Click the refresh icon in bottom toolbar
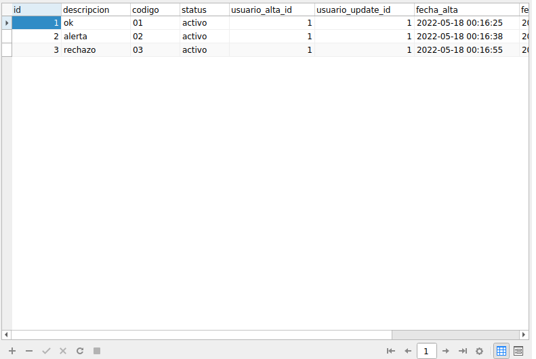This screenshot has height=359, width=536. (x=80, y=351)
